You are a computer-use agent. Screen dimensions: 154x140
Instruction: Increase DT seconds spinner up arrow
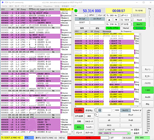click(132, 23)
